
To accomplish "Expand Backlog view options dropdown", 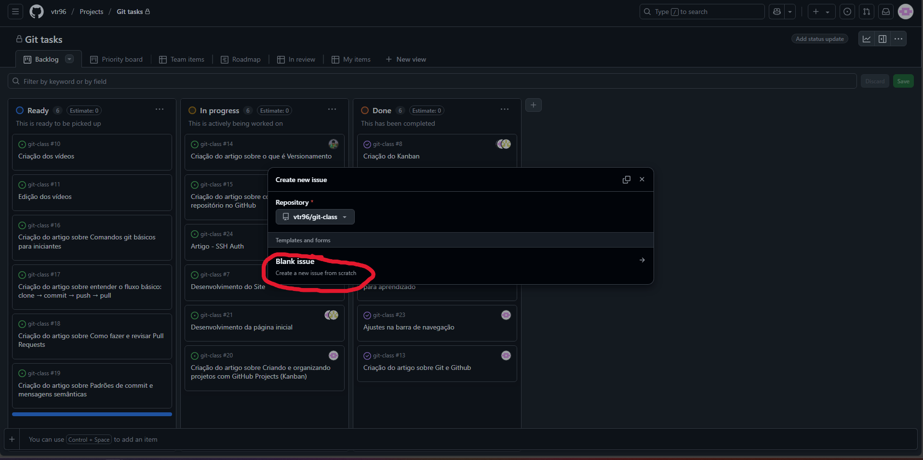I will (x=69, y=59).
